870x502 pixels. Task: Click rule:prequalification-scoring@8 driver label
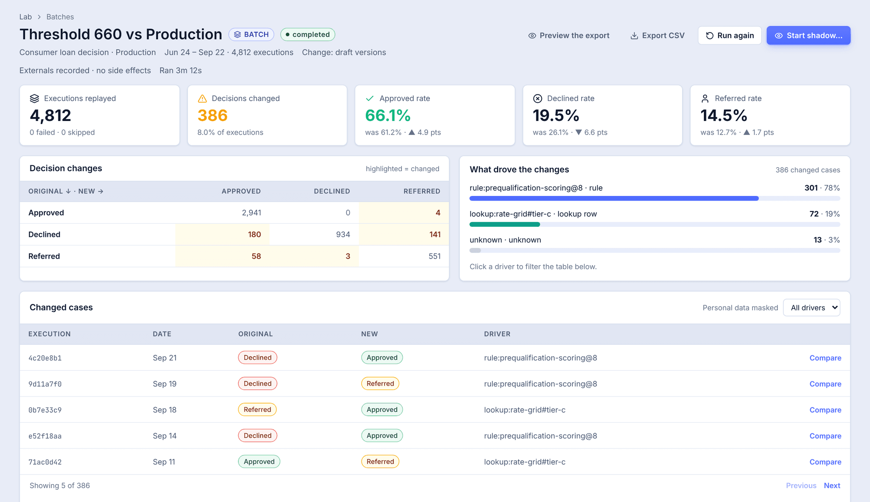(536, 188)
